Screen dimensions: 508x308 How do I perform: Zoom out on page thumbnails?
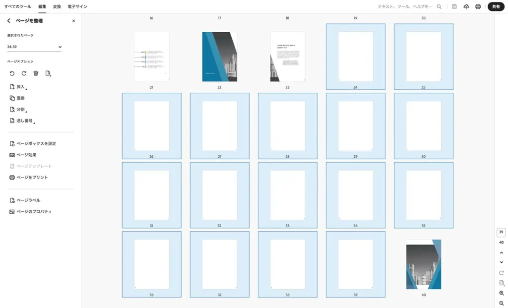(x=501, y=303)
